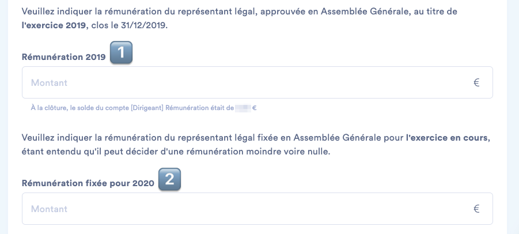Click the blurred balance amount in helper text
The height and width of the screenshot is (234, 519).
click(243, 108)
